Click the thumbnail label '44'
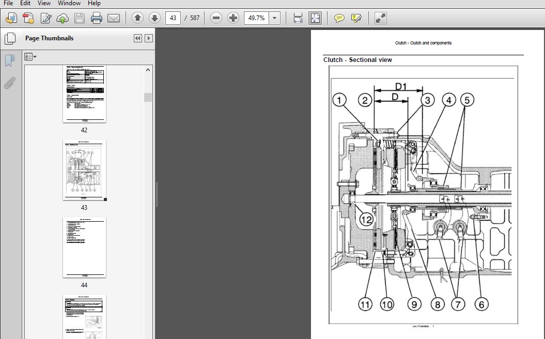This screenshot has height=339, width=545. 84,285
